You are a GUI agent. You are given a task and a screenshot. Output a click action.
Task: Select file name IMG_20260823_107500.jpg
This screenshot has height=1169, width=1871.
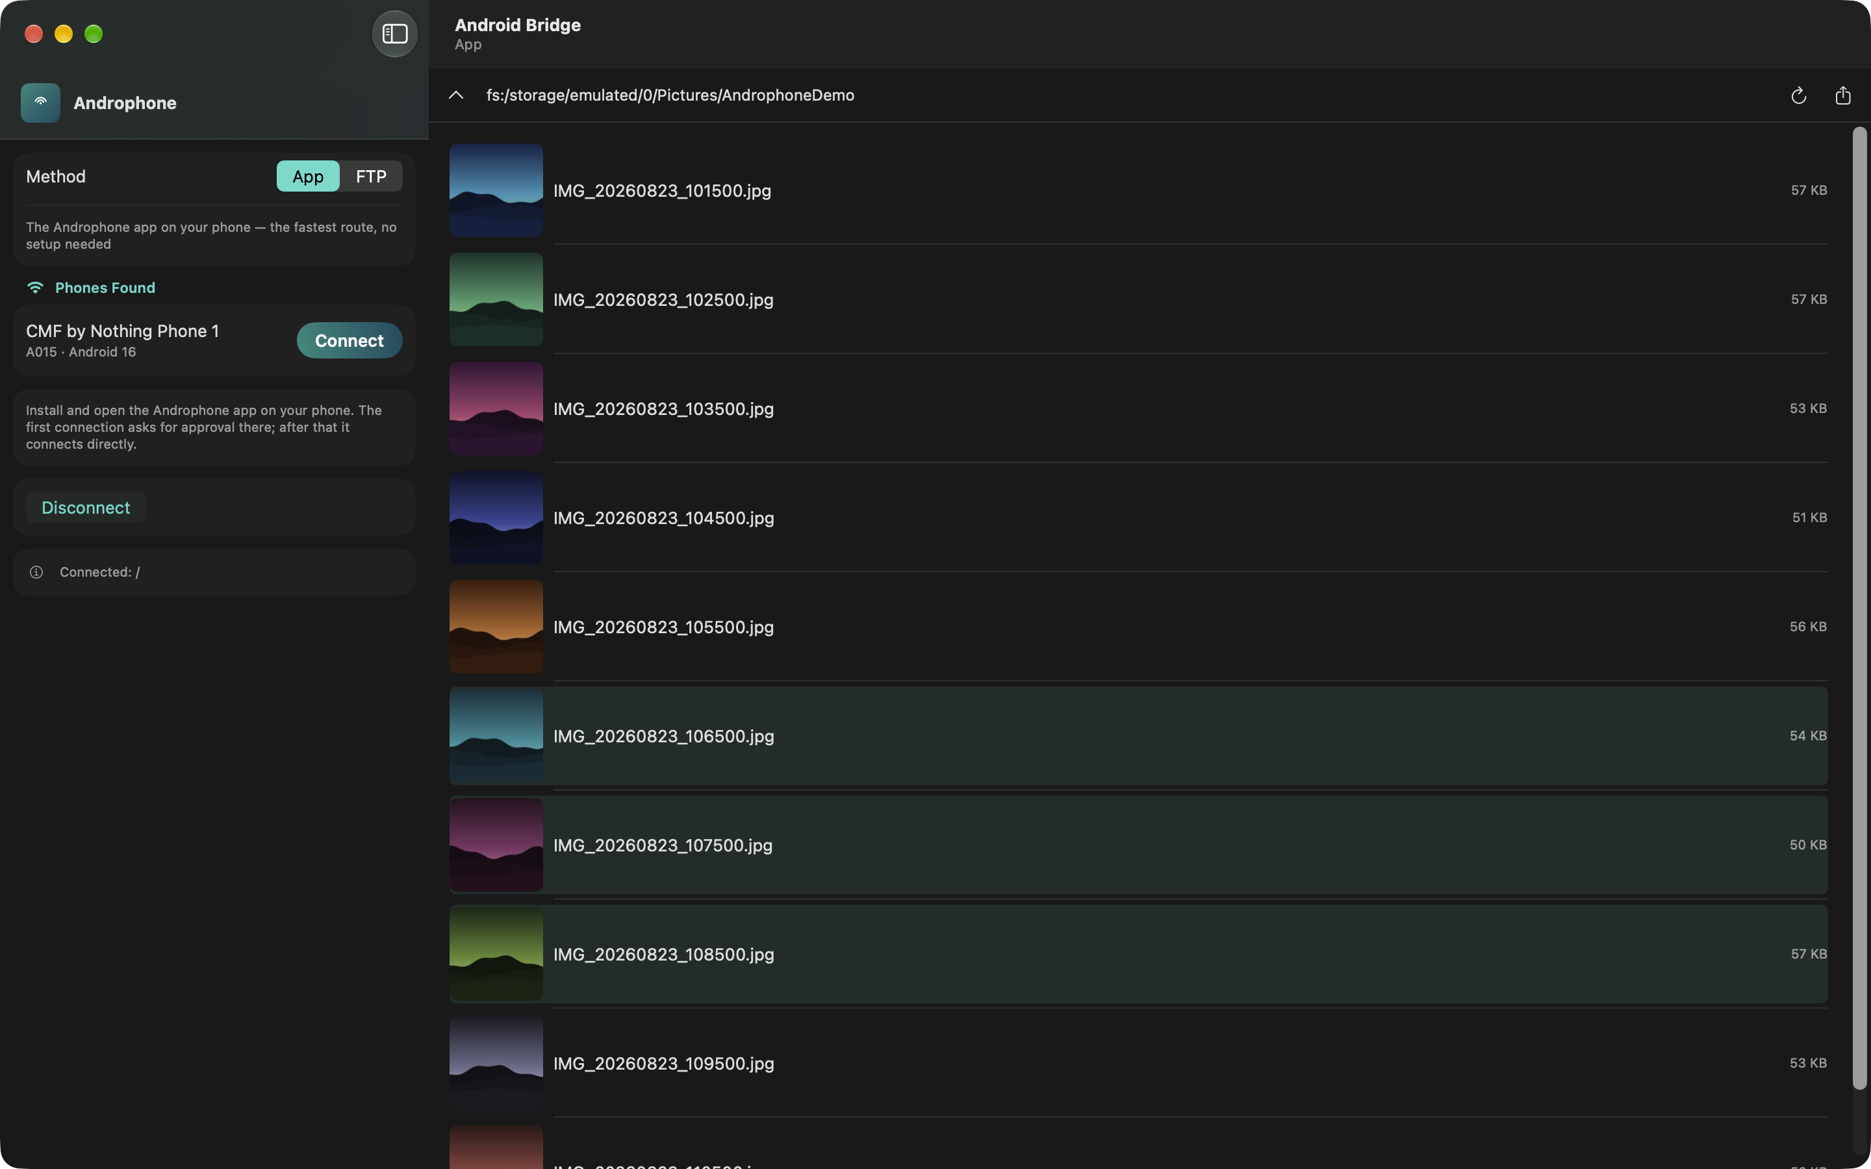click(x=663, y=845)
